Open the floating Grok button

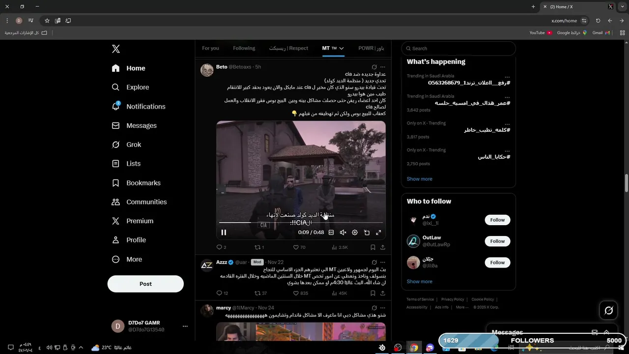(x=609, y=310)
